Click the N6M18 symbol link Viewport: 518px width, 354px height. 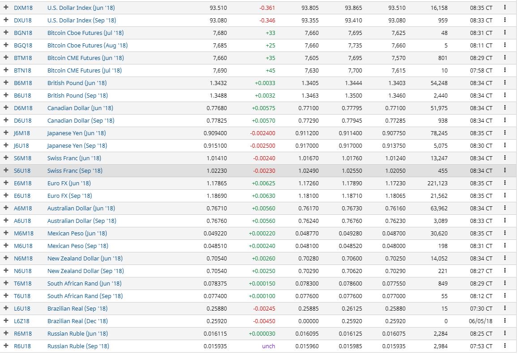[23, 259]
